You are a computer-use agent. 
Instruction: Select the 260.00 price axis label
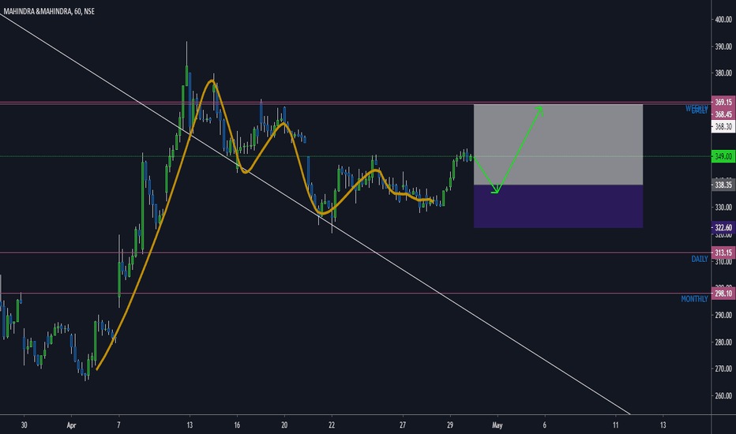(x=723, y=396)
